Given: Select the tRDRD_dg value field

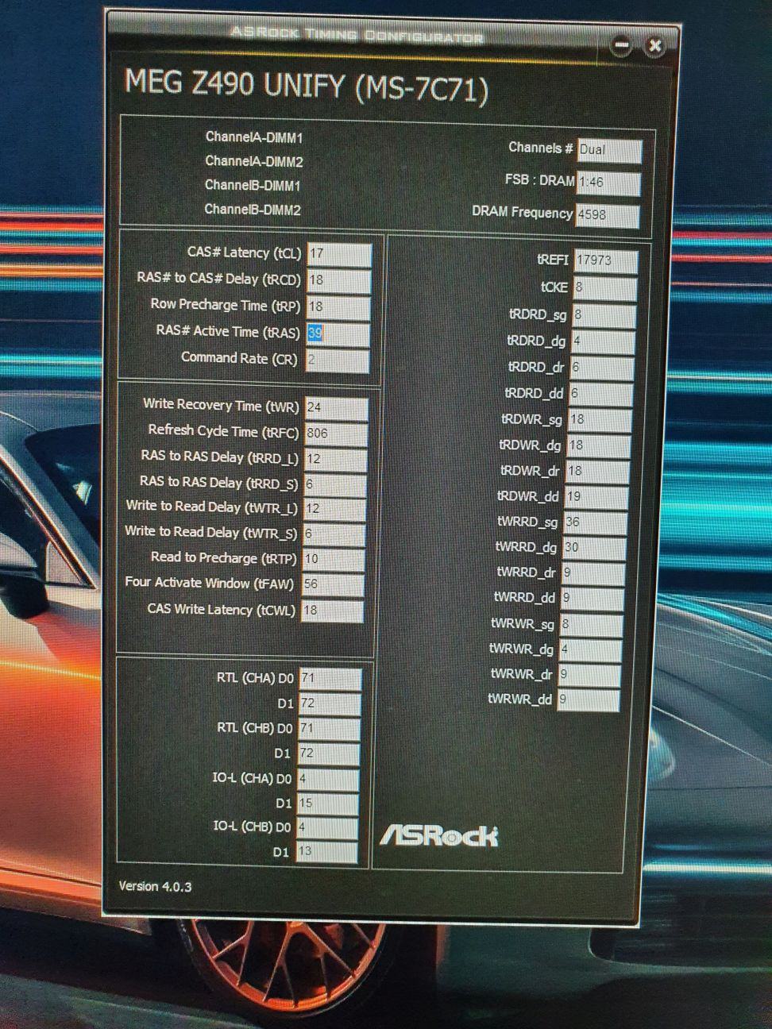Looking at the screenshot, I should [604, 341].
